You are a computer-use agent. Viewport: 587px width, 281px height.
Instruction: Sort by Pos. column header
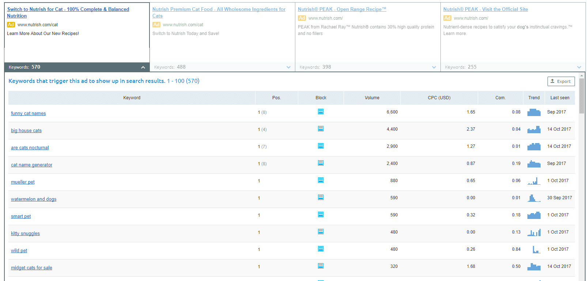click(277, 98)
